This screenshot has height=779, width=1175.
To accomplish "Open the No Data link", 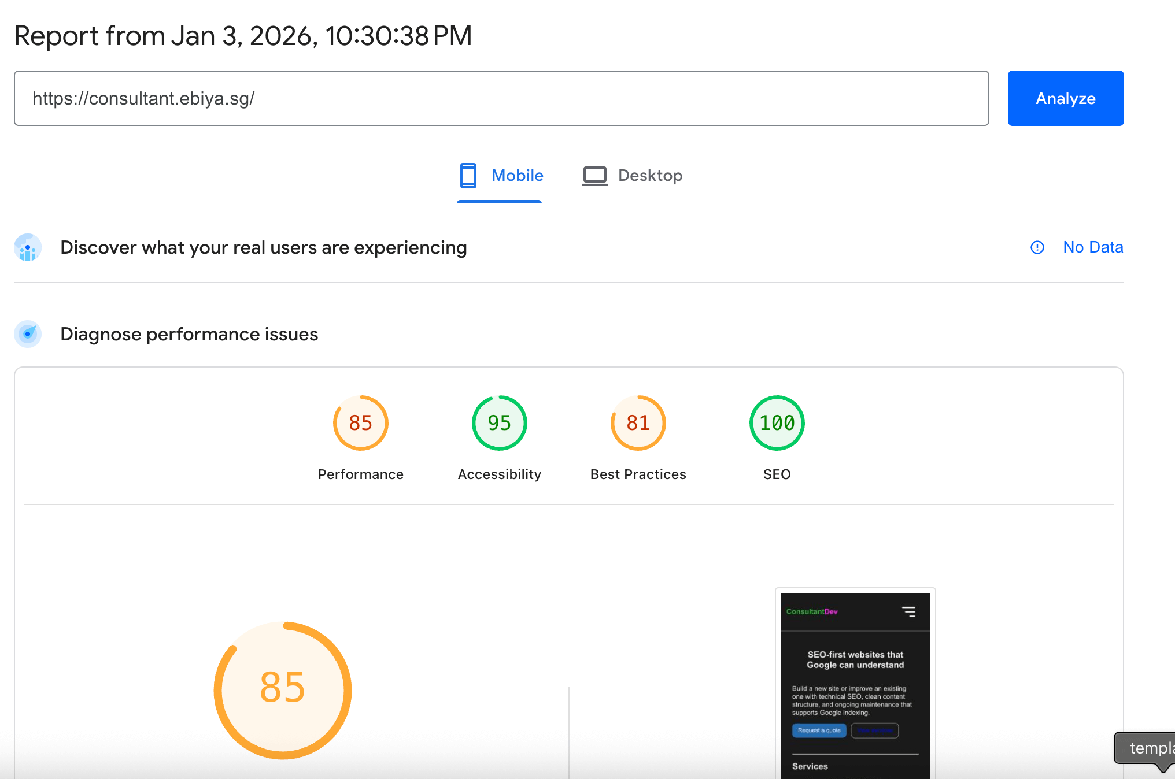I will click(1093, 247).
